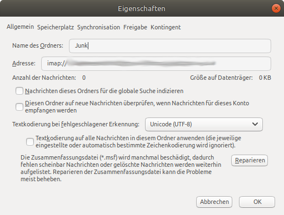Screen dimensions: 284x215
Task: Toggle 'Textkodierung auf alle Nachrichten' checkbox
Action: (x=30, y=142)
